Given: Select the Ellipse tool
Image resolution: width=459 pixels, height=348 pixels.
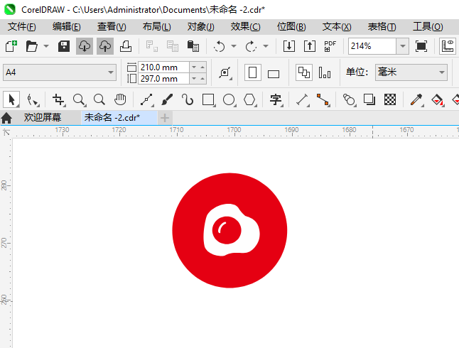Looking at the screenshot, I should 229,99.
